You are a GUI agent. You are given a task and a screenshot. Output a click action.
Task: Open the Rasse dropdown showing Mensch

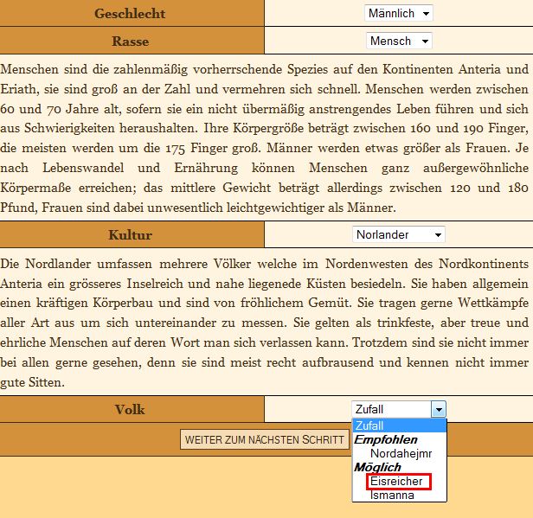coord(399,41)
